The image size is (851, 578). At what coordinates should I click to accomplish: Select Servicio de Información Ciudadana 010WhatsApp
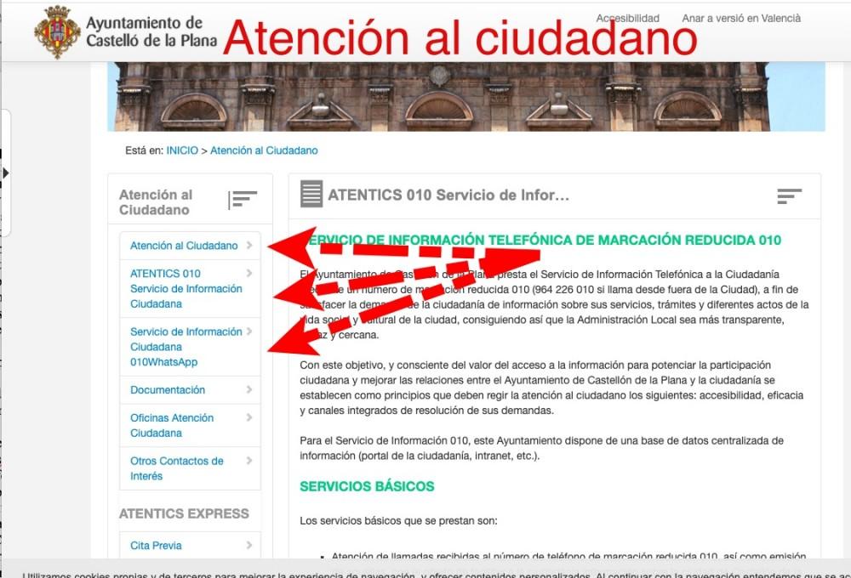click(x=186, y=347)
